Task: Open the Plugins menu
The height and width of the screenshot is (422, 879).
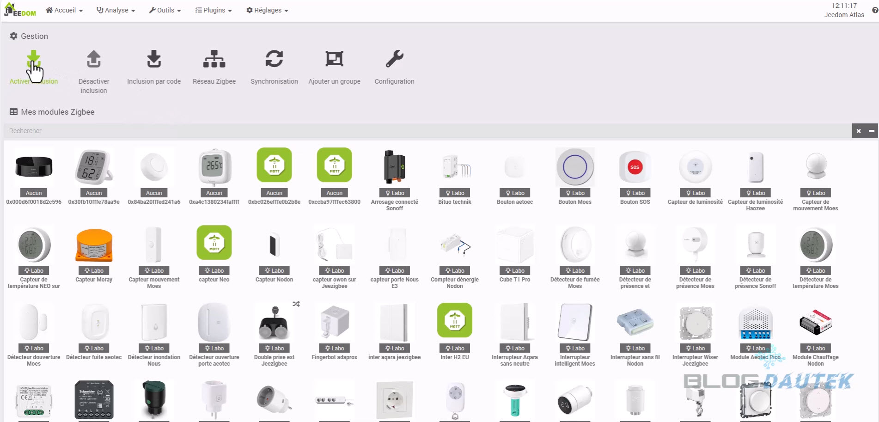Action: [x=214, y=10]
